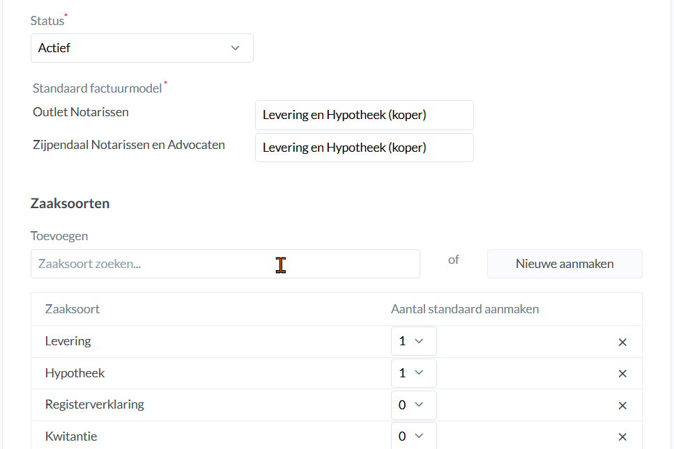Delete the Registerverklaring row with X
The height and width of the screenshot is (449, 674).
[622, 406]
